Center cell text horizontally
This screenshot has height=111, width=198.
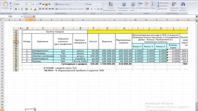(x=43, y=9)
